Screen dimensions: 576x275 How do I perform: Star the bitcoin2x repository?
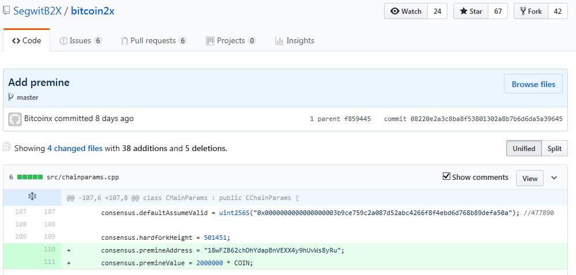coord(470,11)
